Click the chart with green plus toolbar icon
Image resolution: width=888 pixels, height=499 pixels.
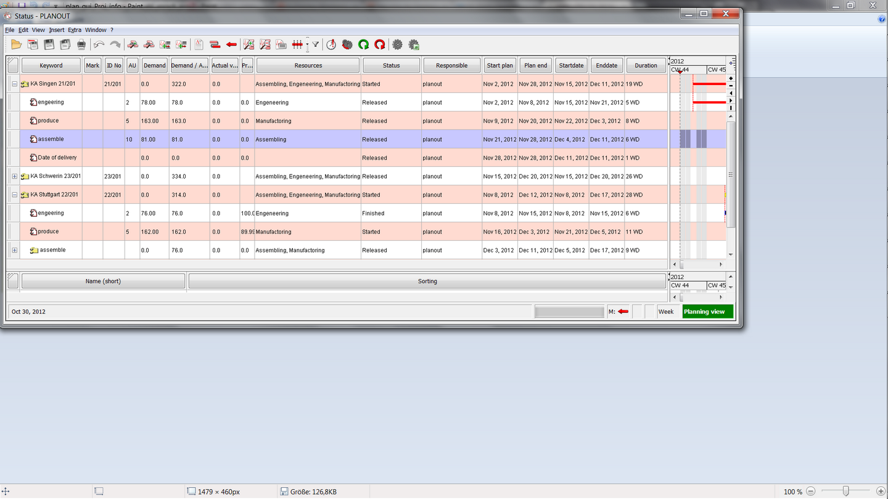249,44
